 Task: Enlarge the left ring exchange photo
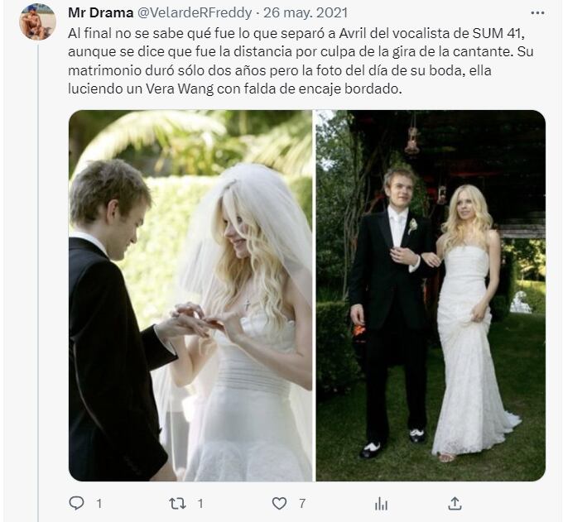(x=190, y=295)
